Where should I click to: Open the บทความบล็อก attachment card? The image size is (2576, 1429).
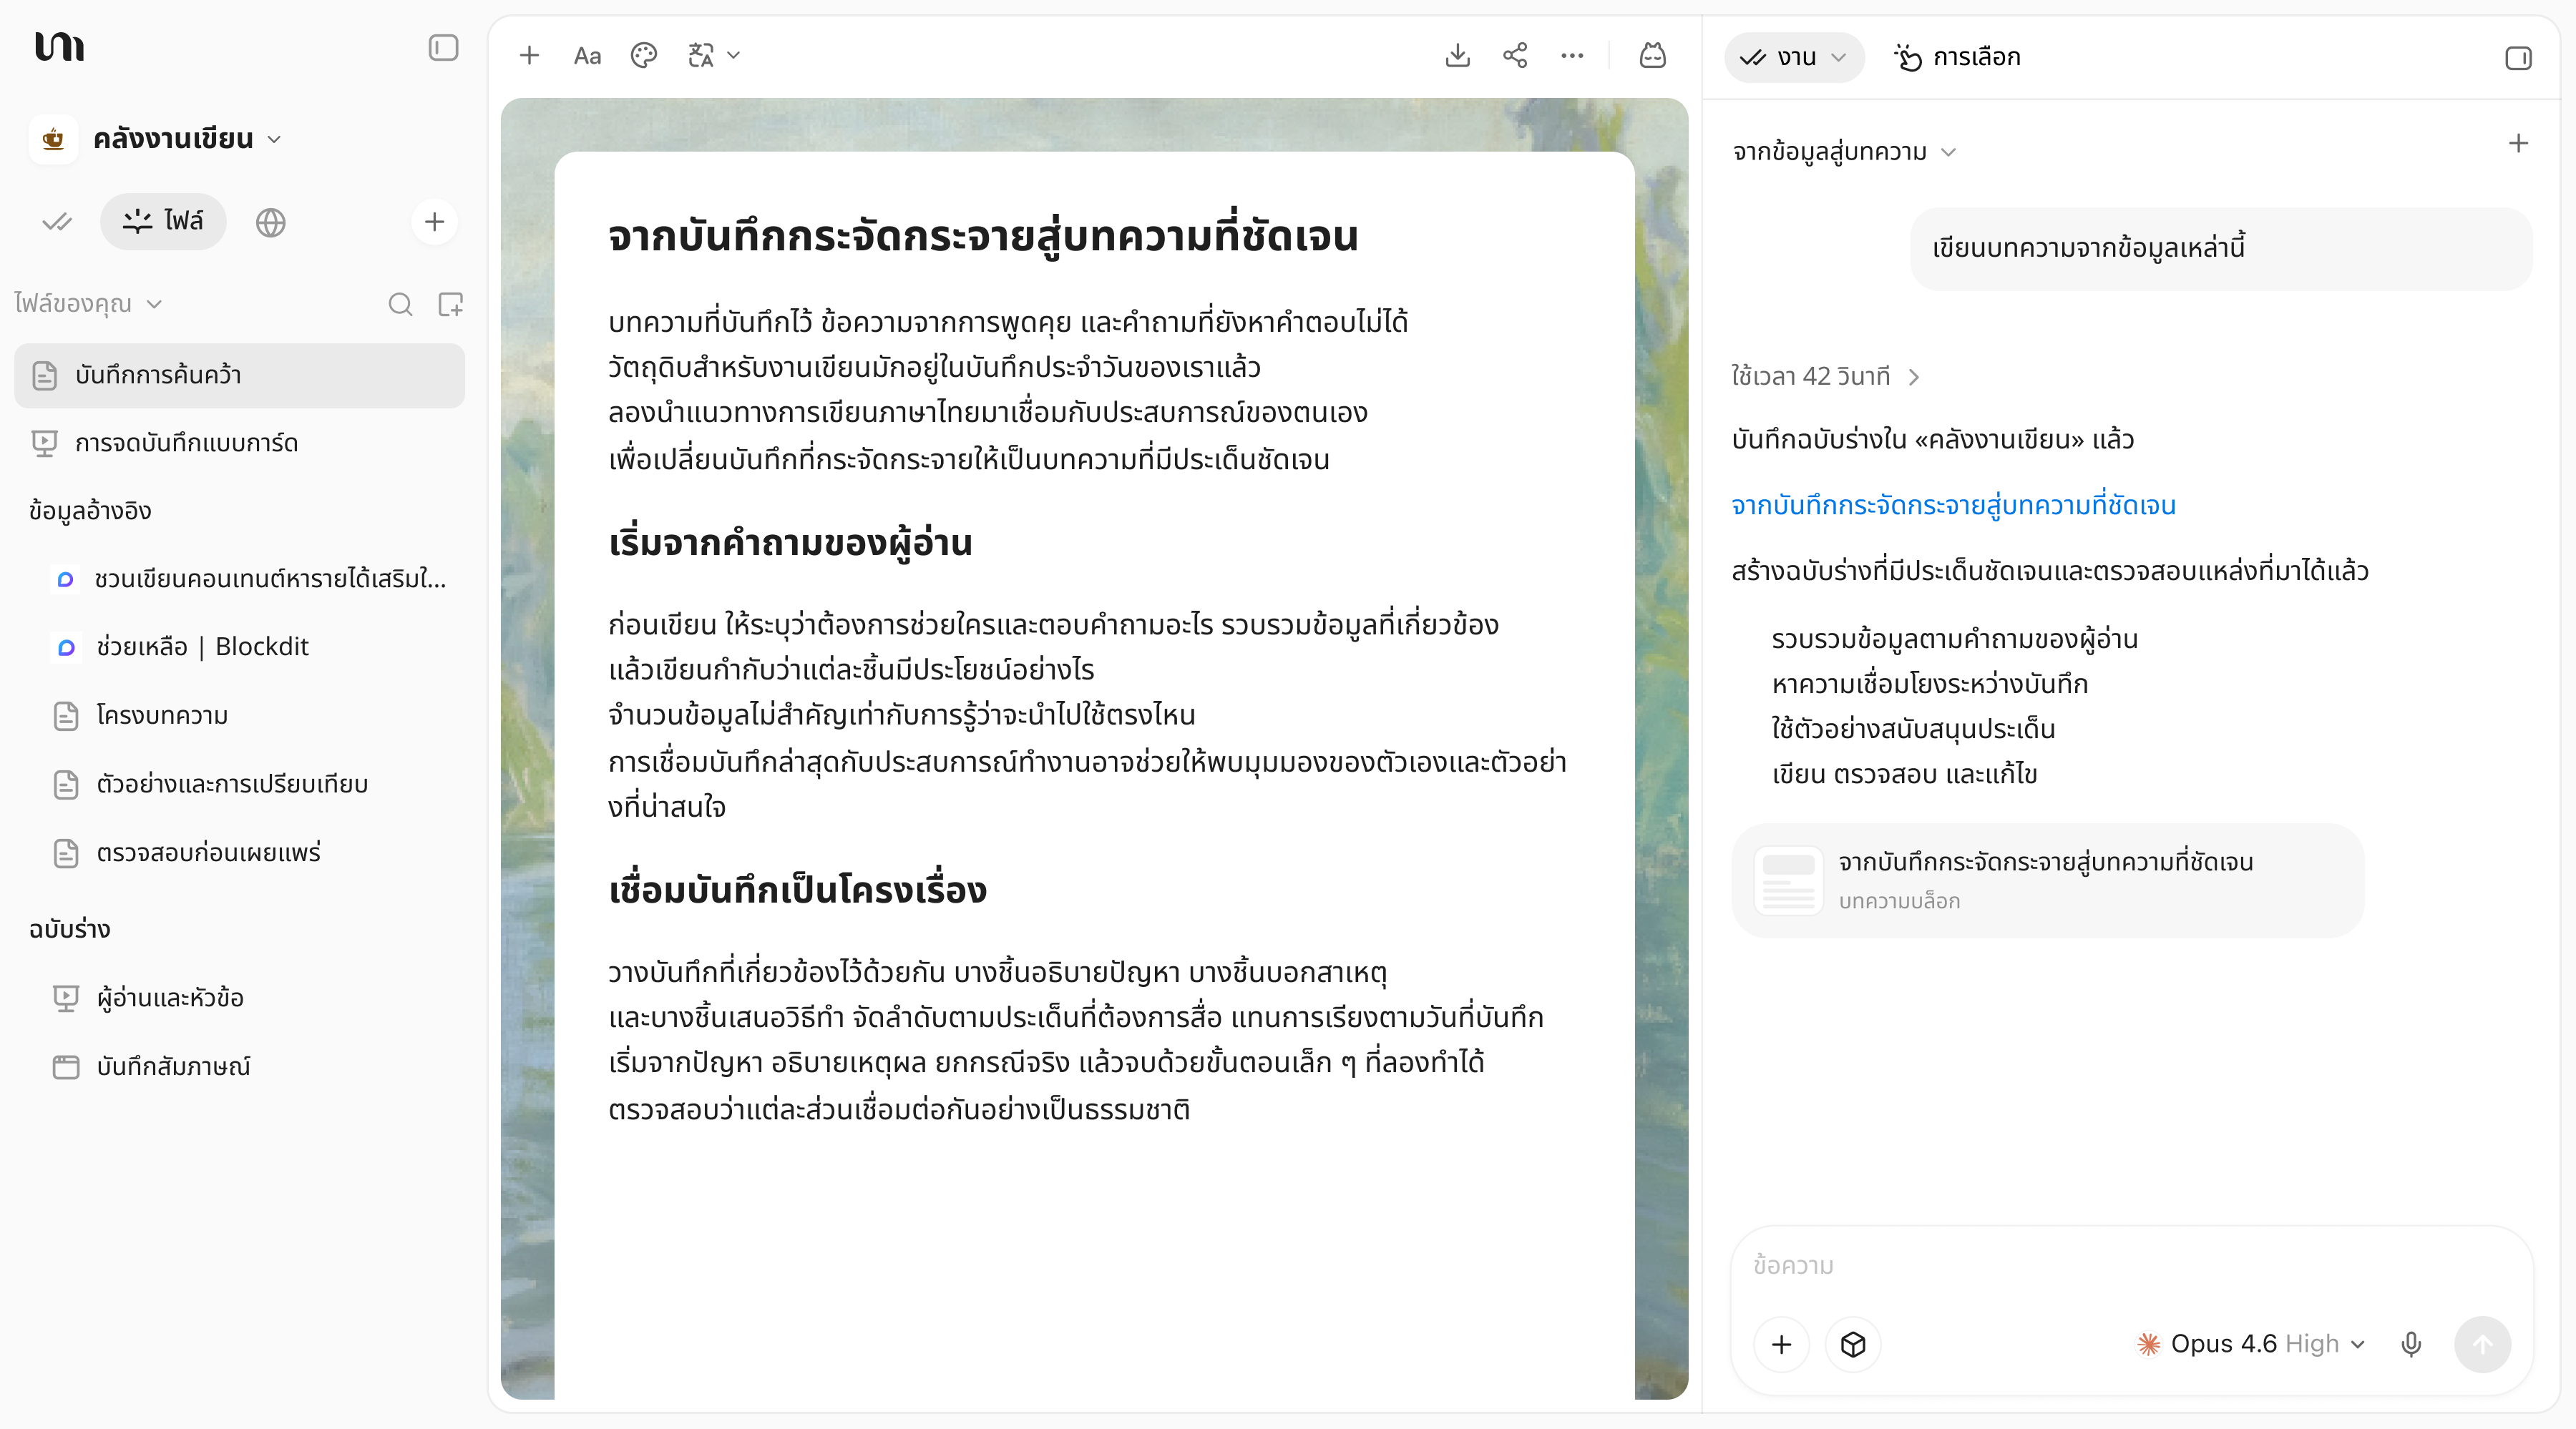[x=2047, y=880]
